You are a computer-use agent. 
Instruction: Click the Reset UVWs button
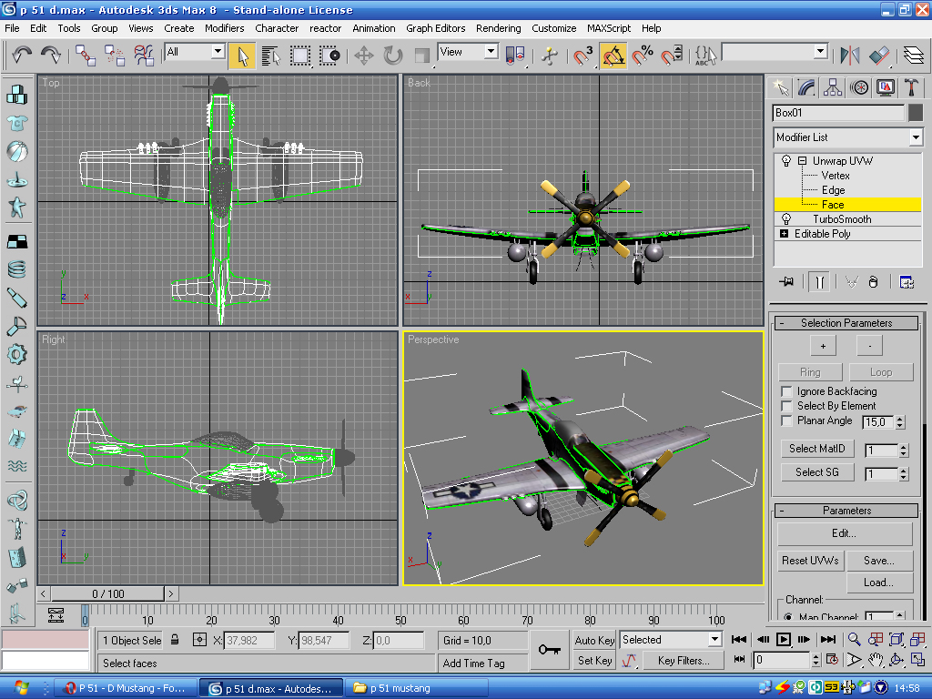pos(810,561)
